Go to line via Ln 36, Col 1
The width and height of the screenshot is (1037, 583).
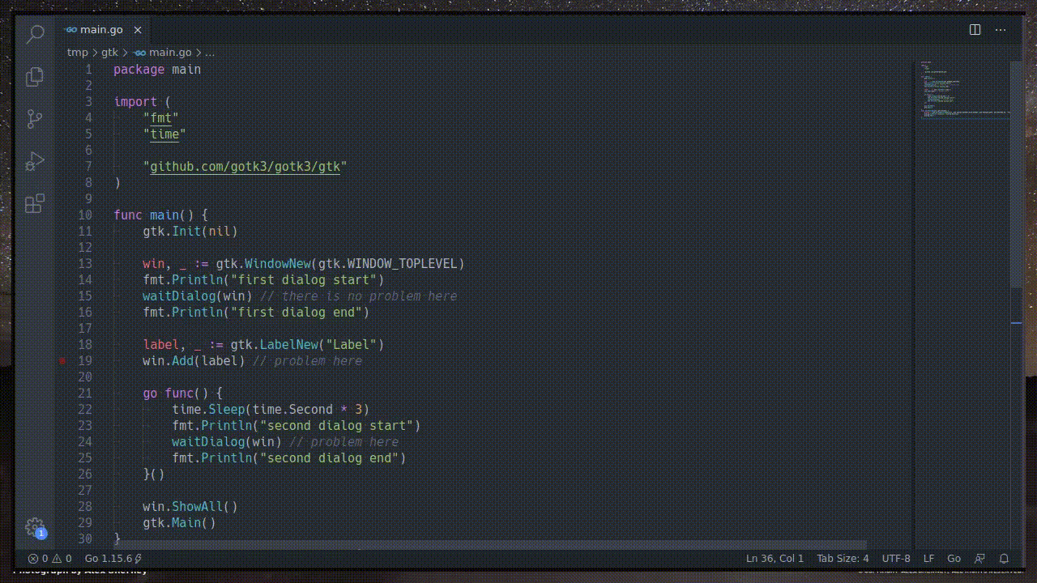click(x=775, y=559)
